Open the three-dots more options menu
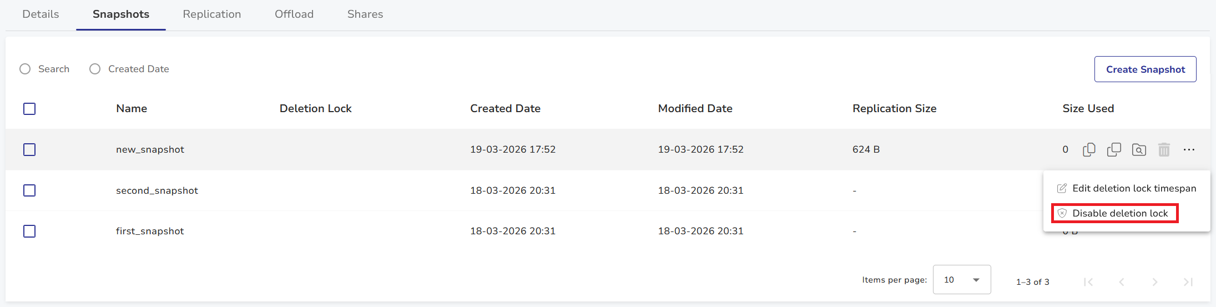The height and width of the screenshot is (307, 1216). tap(1189, 150)
